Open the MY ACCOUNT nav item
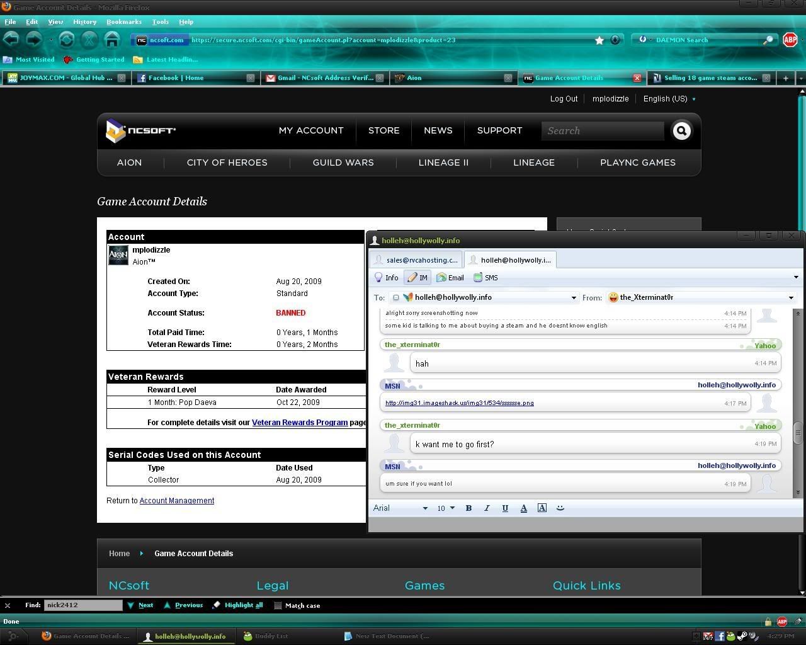806x645 pixels. [x=311, y=130]
